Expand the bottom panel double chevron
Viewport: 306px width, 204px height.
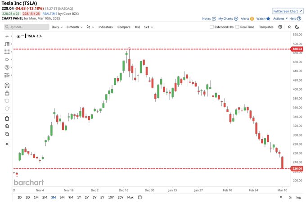pos(281,197)
